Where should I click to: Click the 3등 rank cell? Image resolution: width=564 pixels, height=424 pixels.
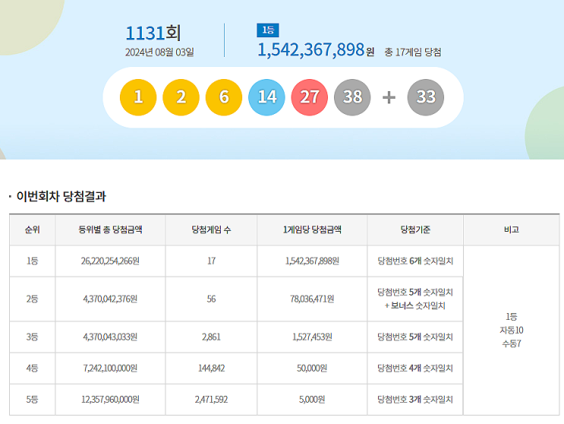(x=33, y=337)
